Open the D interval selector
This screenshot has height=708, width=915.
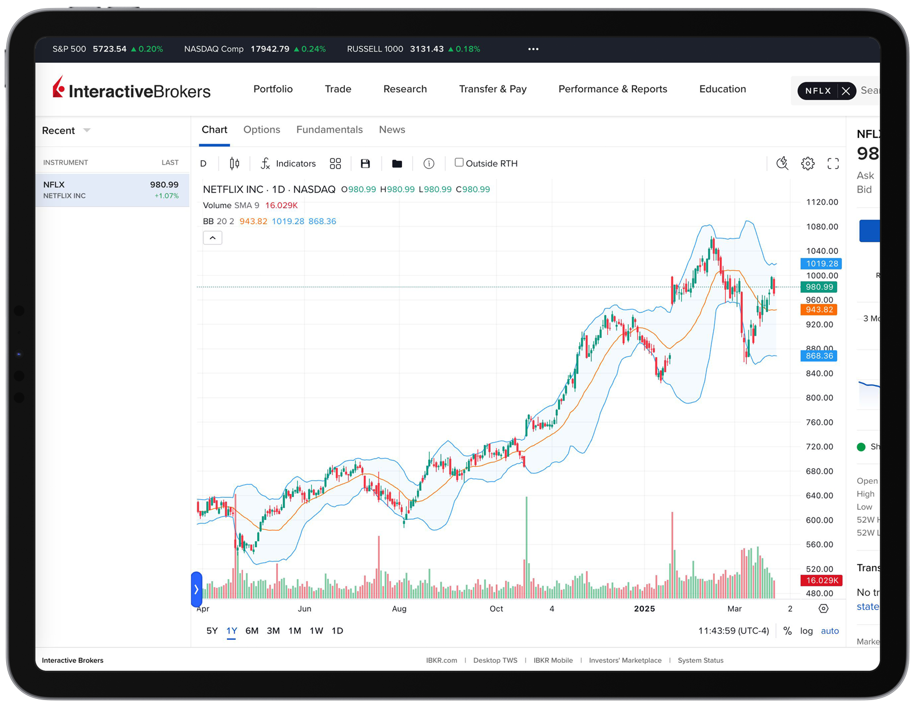(x=204, y=164)
